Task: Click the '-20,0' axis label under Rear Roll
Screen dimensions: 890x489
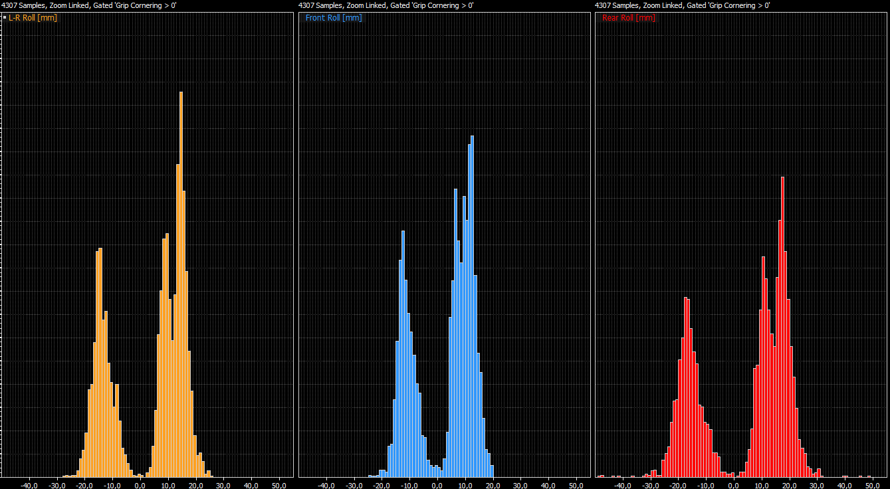Action: coord(678,485)
